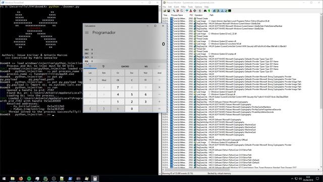Open the Tools menu in Process Monitor
The width and height of the screenshot is (323, 182).
pos(190,7)
